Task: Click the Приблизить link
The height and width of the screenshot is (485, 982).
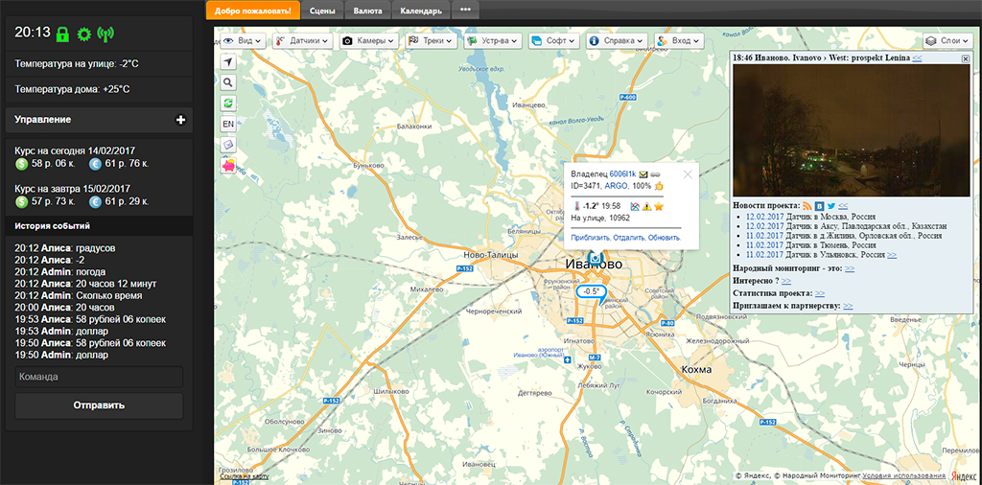Action: [x=591, y=238]
